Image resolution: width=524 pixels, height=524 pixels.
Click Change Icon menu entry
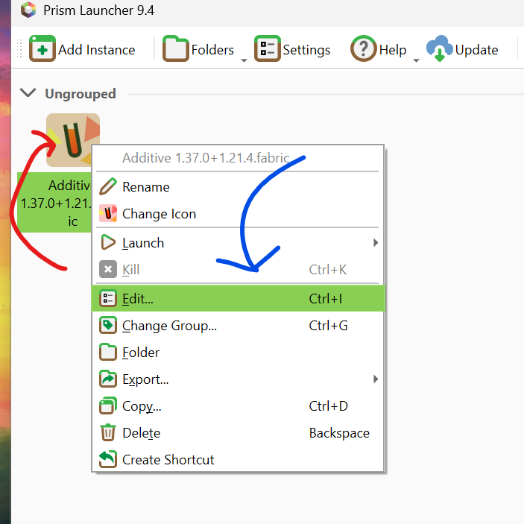pyautogui.click(x=110, y=214)
